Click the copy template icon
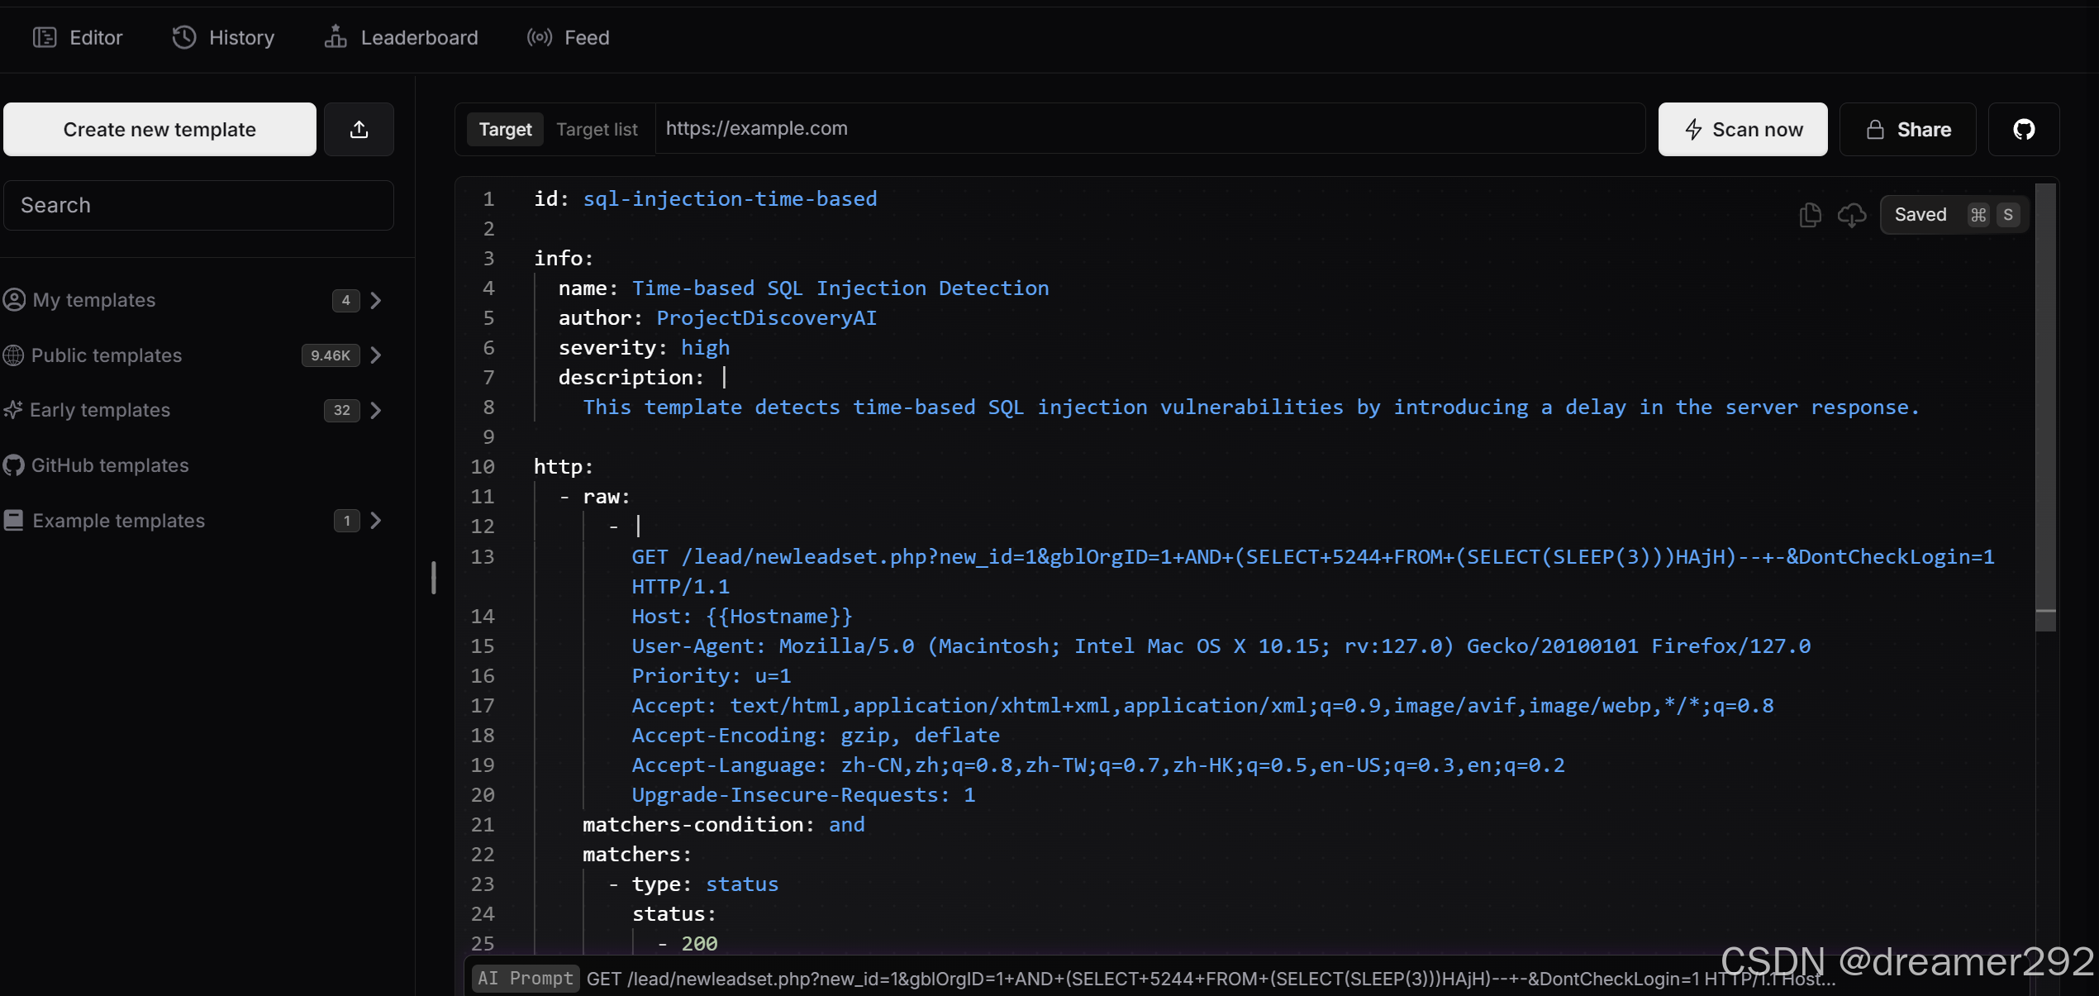Image resolution: width=2099 pixels, height=996 pixels. click(x=1810, y=215)
